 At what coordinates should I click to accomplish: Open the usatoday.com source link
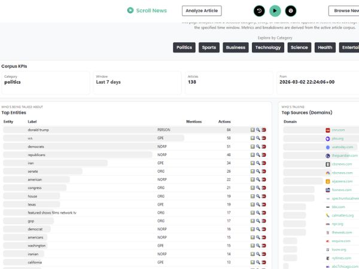(342, 147)
